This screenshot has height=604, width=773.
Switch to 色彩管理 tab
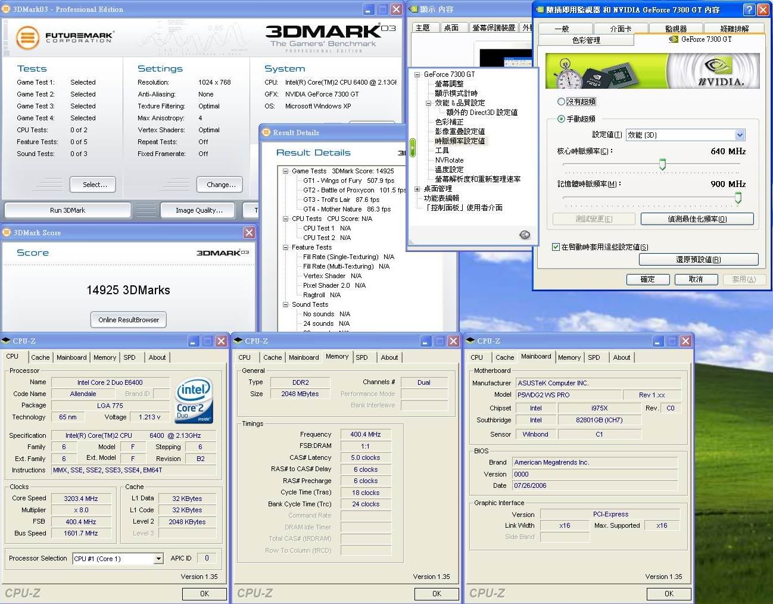[x=585, y=40]
